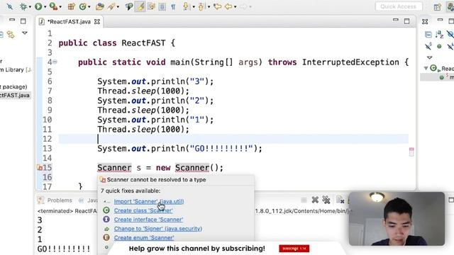Toggle Hide Local Types in Outline
Screen dimensions: 454x255
(x=450, y=46)
